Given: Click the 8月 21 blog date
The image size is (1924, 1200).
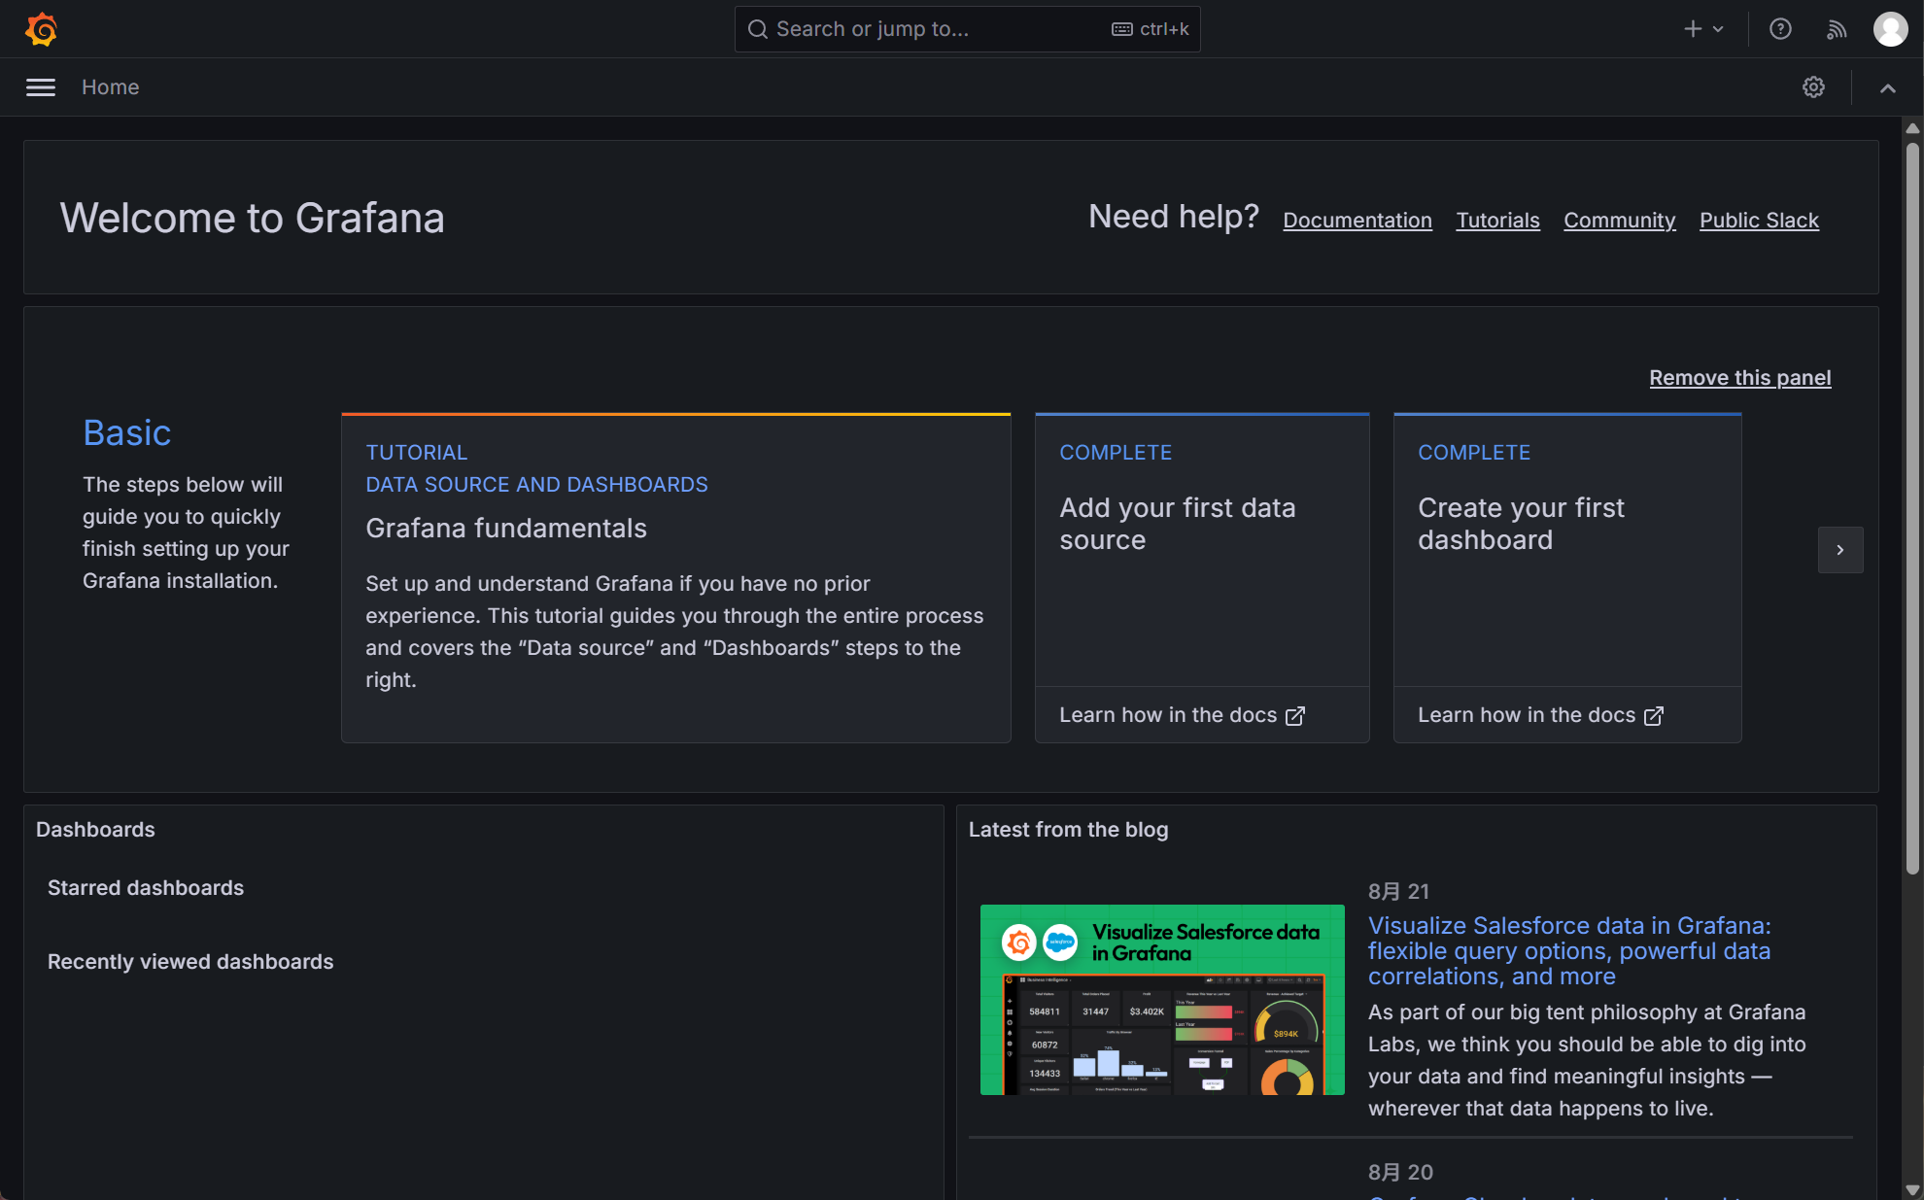Looking at the screenshot, I should 1398,892.
